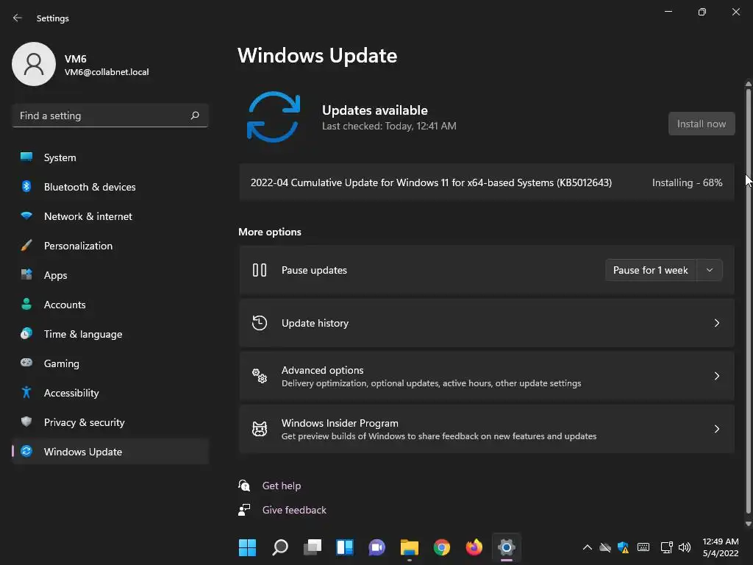Click the blue sync arrows update icon

(x=274, y=117)
